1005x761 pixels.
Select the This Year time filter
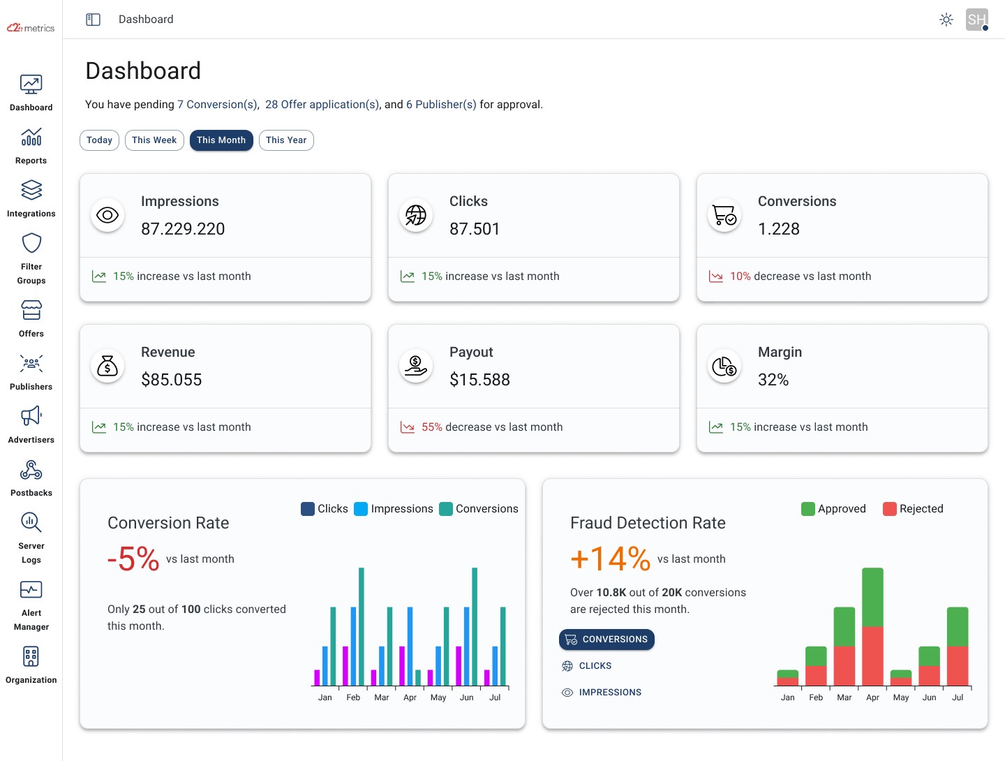[286, 140]
